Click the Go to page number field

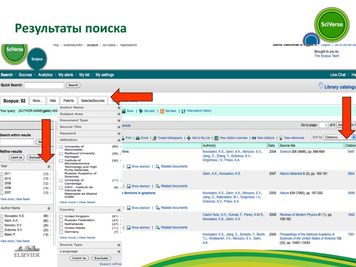coord(323,125)
